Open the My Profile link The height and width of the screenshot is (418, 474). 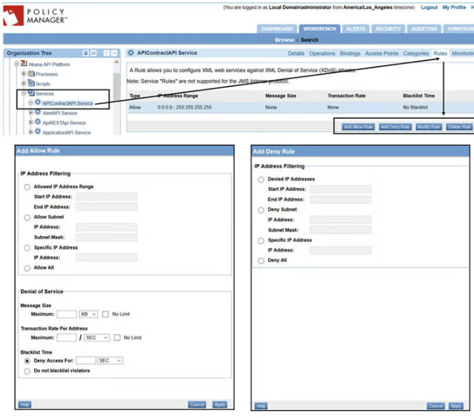pos(454,8)
